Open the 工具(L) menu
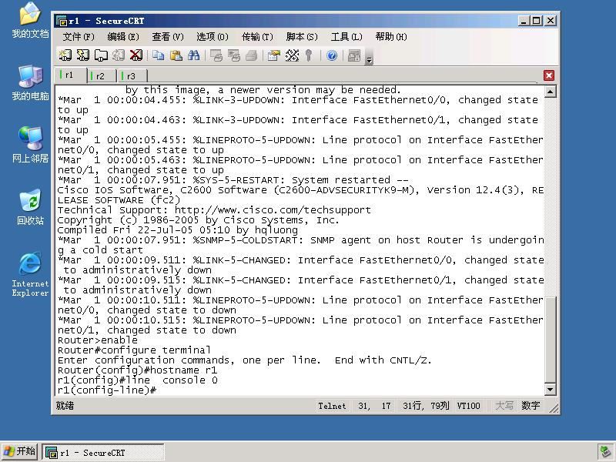 [x=346, y=37]
